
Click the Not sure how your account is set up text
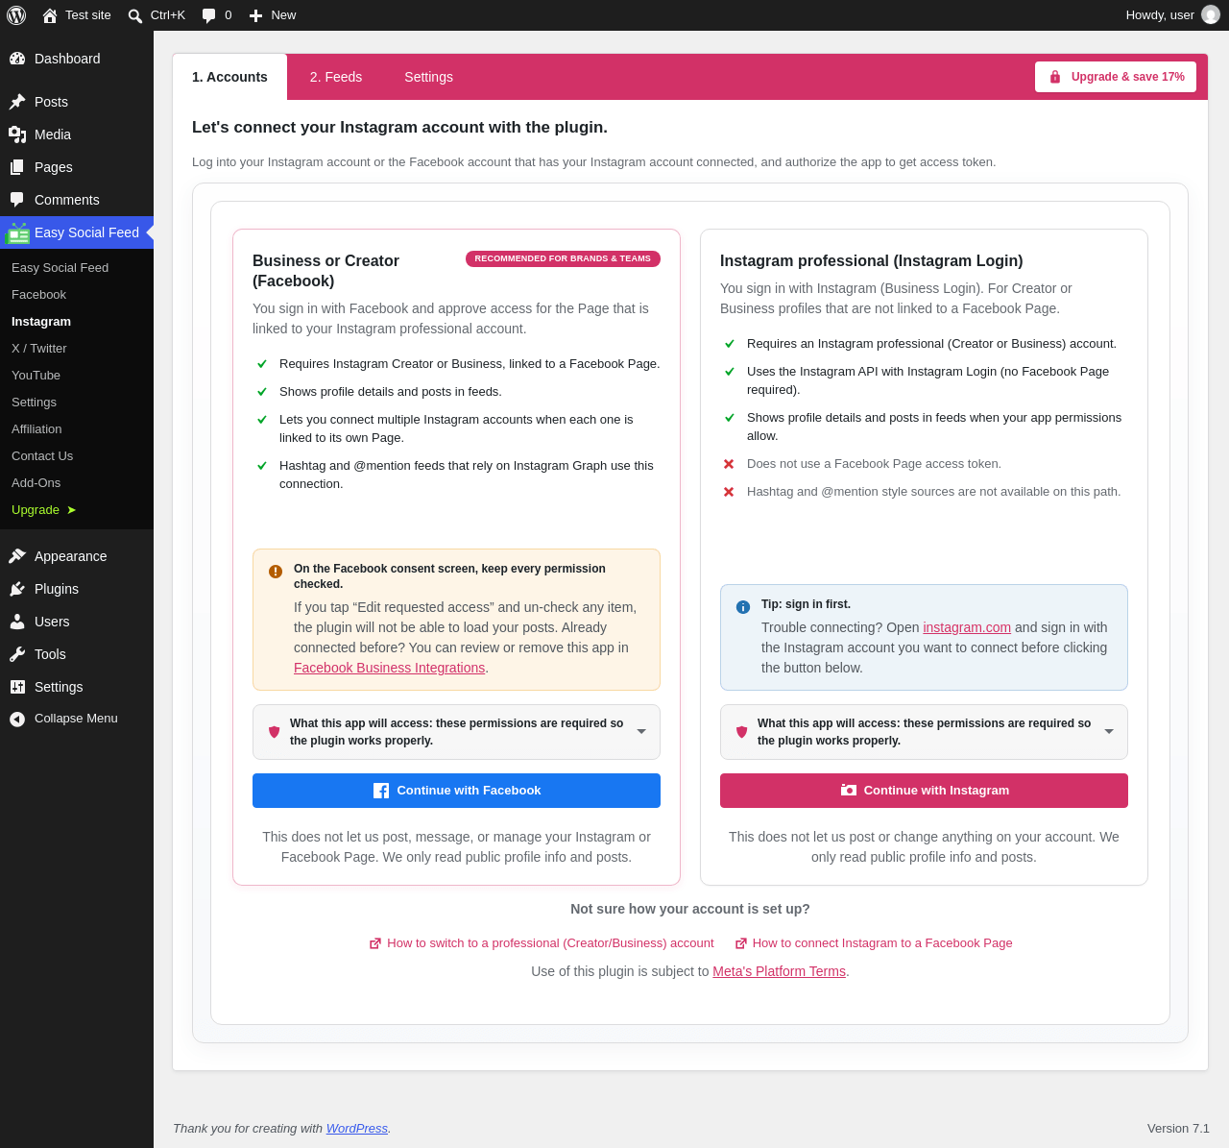(690, 909)
